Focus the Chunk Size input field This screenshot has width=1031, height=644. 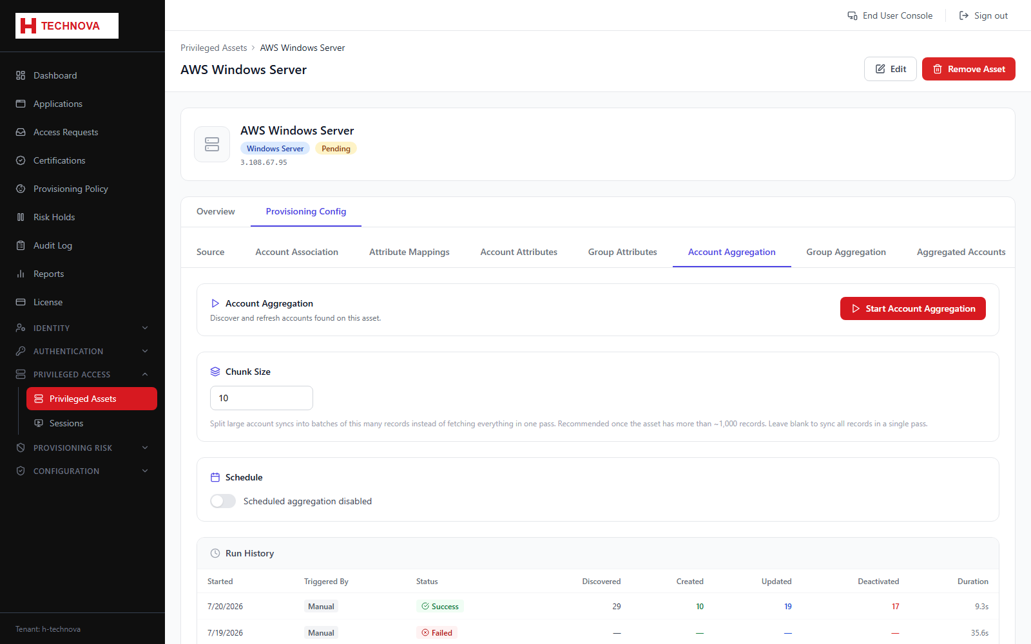pos(262,398)
